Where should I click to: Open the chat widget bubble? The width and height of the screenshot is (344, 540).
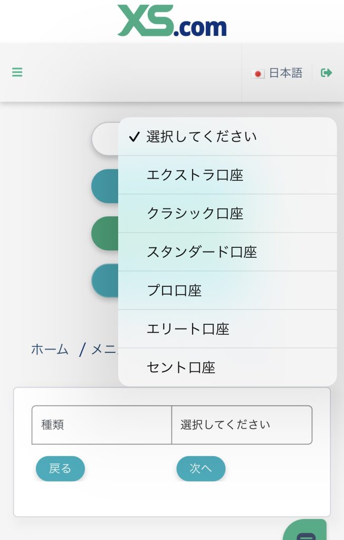click(x=306, y=532)
